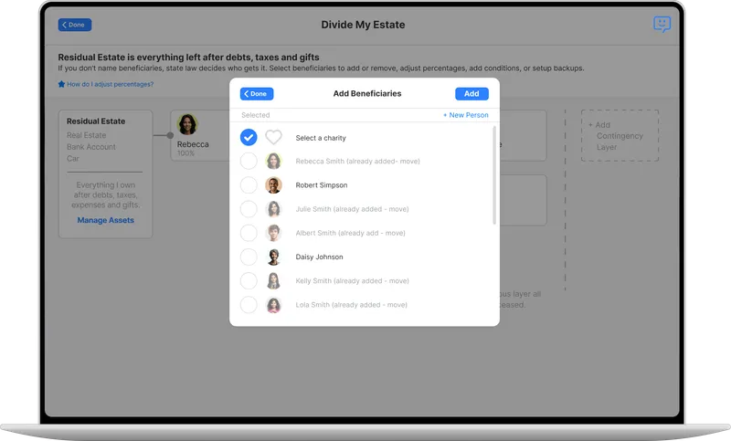Click the Daisy Johnson name

pyautogui.click(x=319, y=257)
